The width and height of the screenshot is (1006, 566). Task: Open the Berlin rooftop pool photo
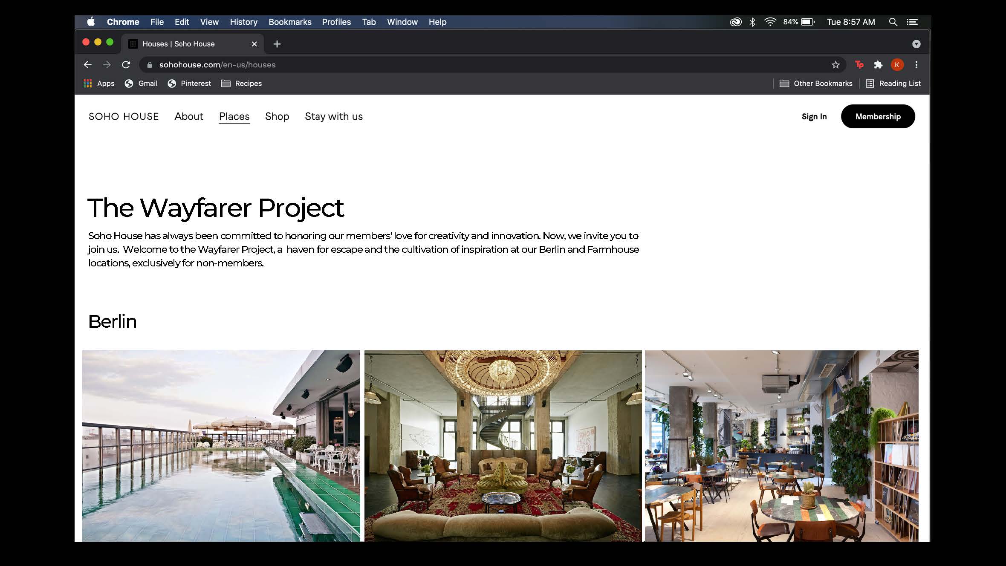(221, 445)
